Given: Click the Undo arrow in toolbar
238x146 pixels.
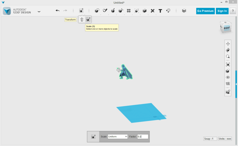Looking at the screenshot, I should 57,11.
